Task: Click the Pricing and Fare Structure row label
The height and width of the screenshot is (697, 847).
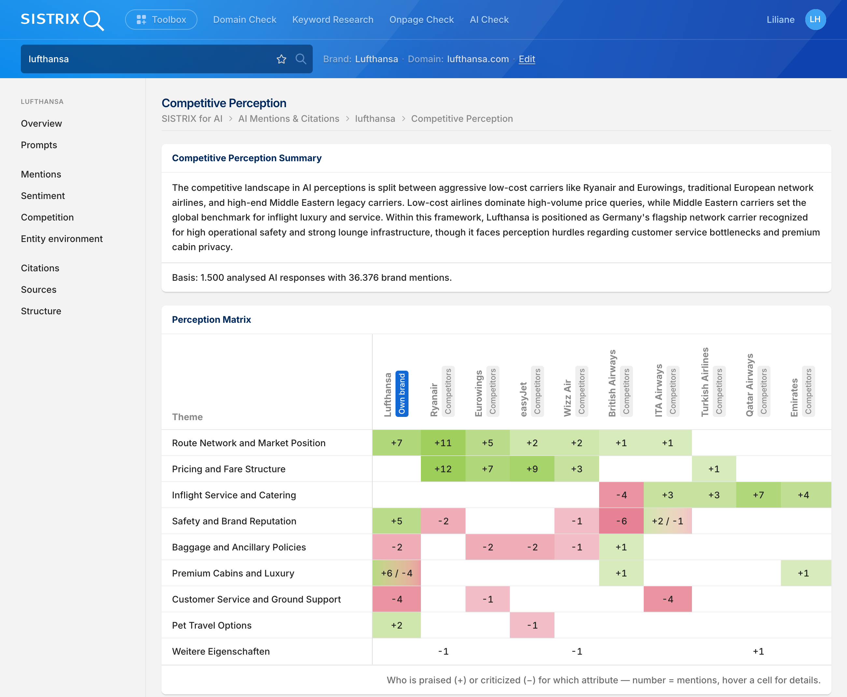Action: (x=228, y=469)
